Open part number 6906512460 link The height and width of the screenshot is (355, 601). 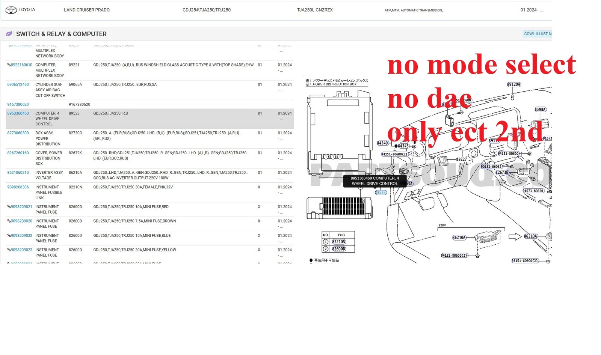pos(18,84)
